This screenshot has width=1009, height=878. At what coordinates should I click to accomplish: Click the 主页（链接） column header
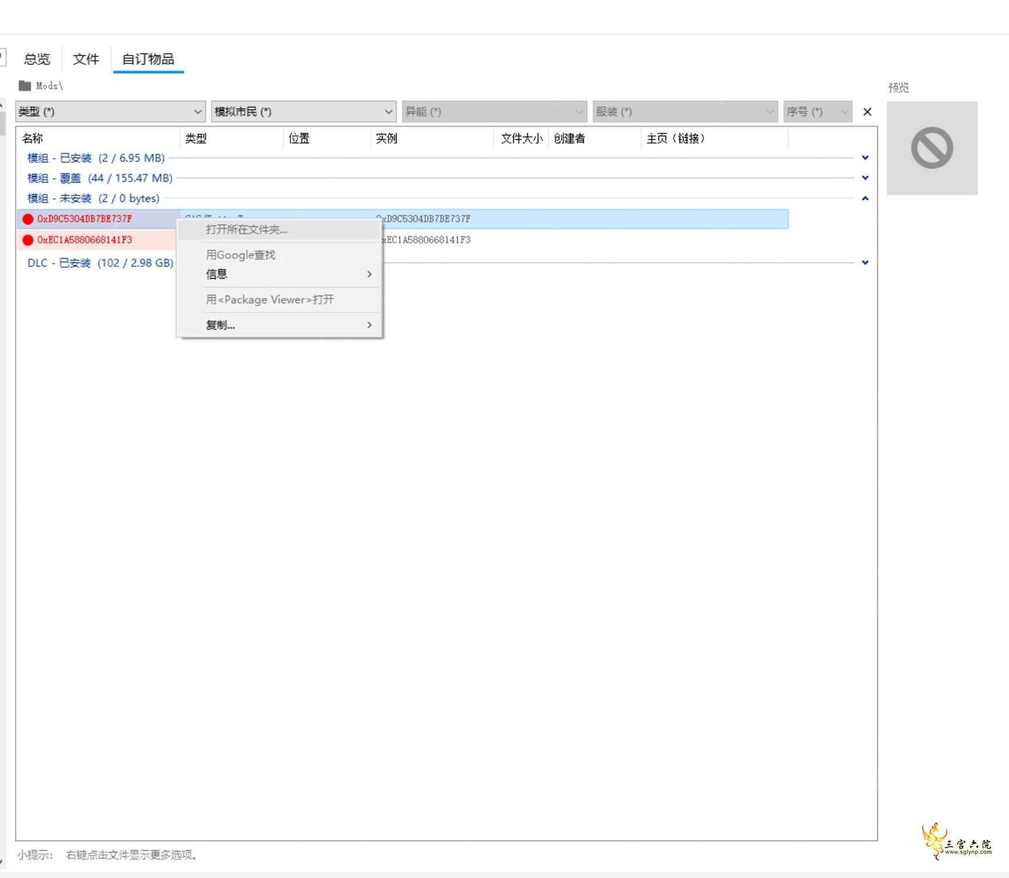click(714, 138)
